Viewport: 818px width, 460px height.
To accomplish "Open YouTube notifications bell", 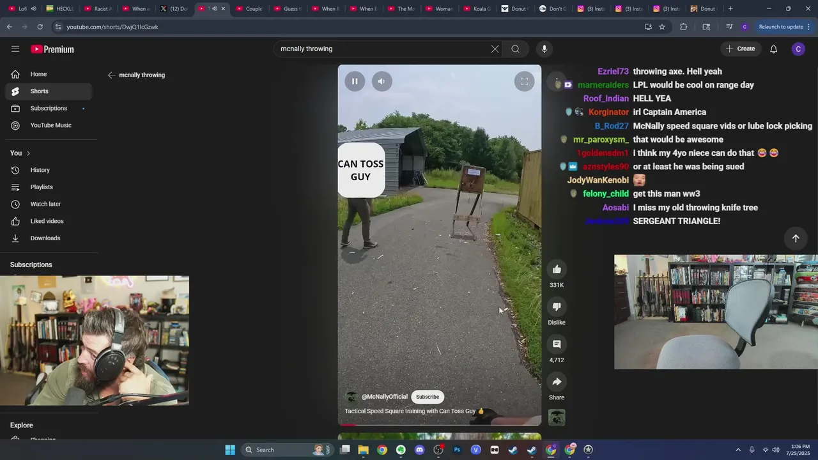I will (x=773, y=49).
